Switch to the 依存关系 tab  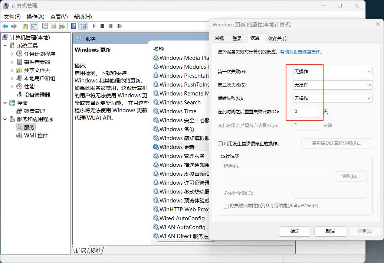click(277, 39)
